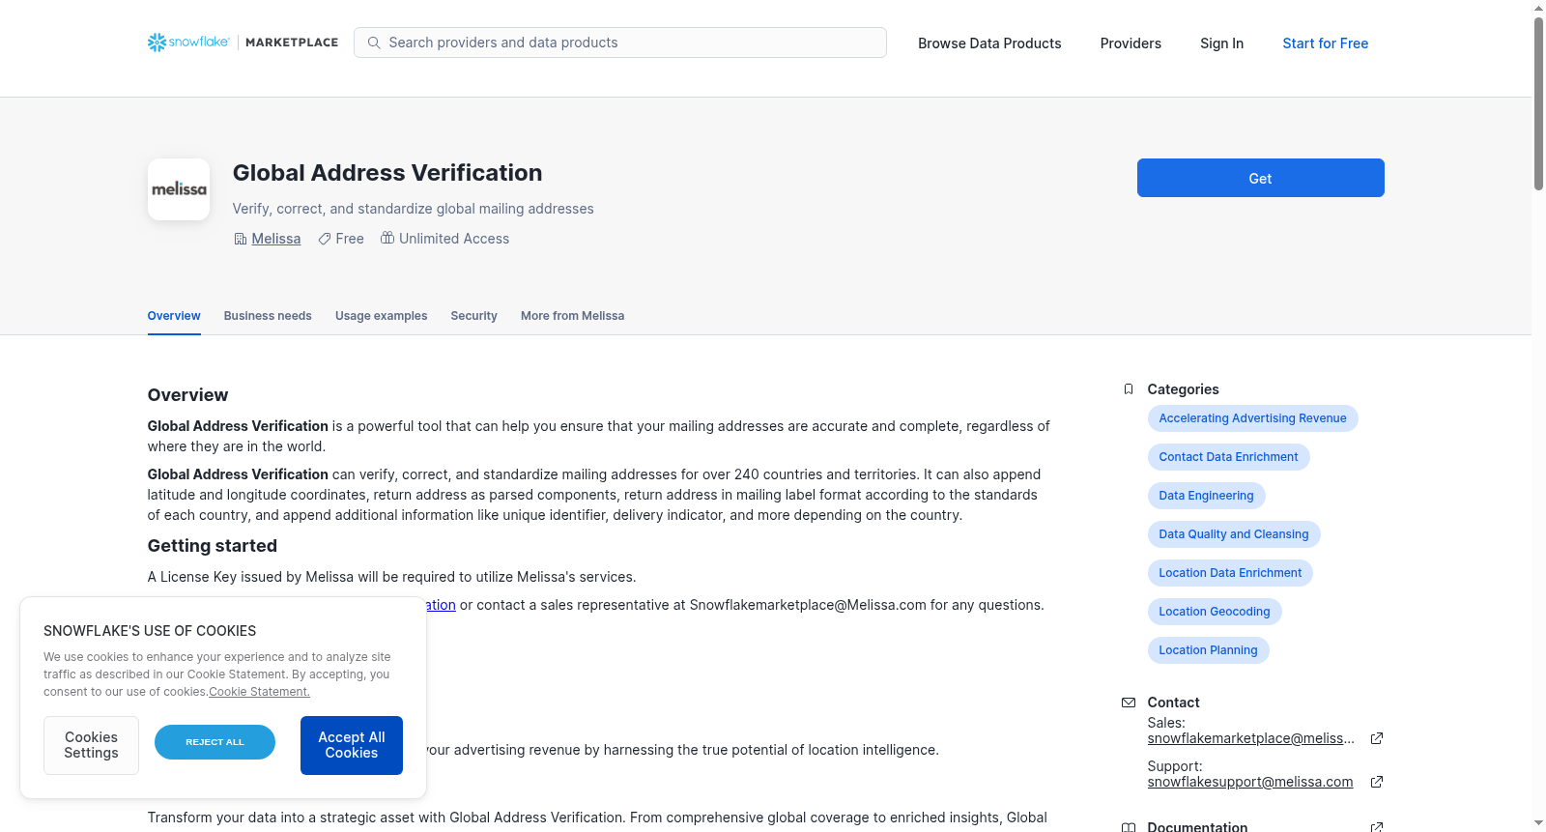Switch to the Security tab

pyautogui.click(x=473, y=316)
